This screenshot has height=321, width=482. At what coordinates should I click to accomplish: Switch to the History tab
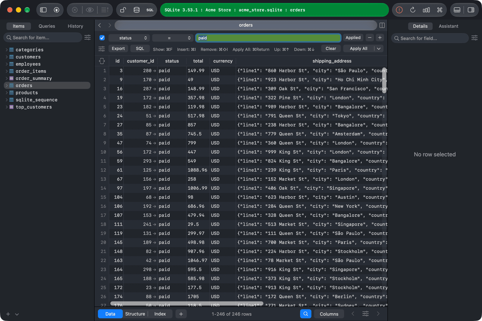coord(75,26)
